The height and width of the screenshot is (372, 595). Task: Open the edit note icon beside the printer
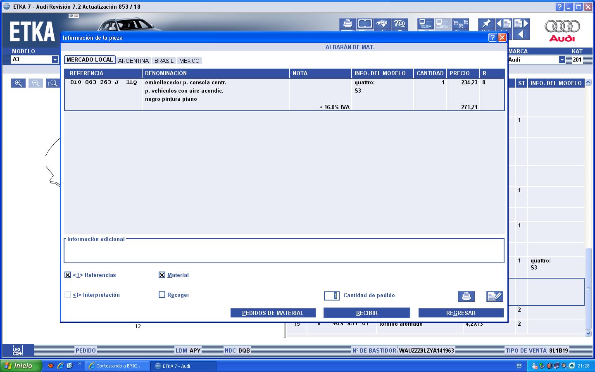pos(494,296)
